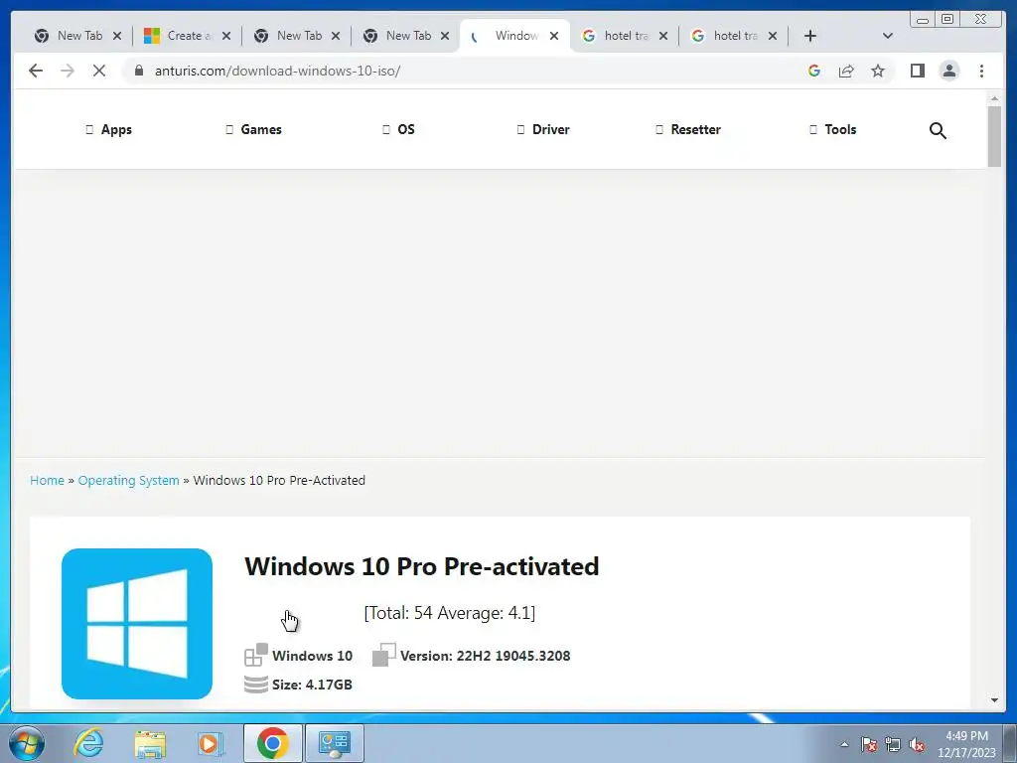
Task: Follow the Operating System breadcrumb link
Action: pyautogui.click(x=128, y=480)
